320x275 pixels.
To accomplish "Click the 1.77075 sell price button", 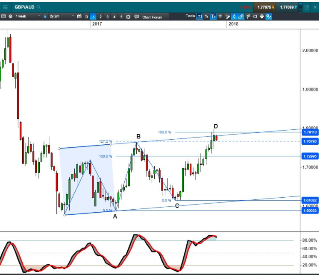I will [264, 7].
